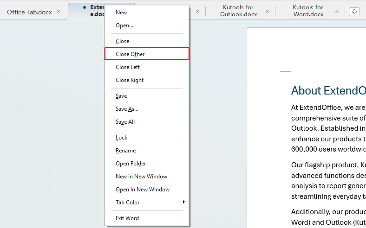Image resolution: width=366 pixels, height=228 pixels.
Task: Expand the Tab Color submenu
Action: click(x=147, y=203)
